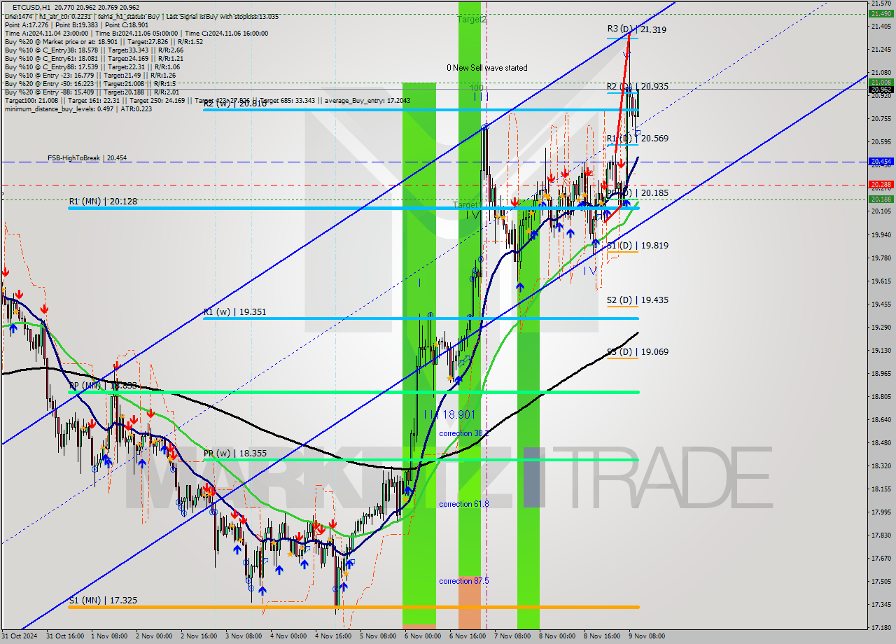The image size is (896, 644).
Task: Click the 'Target2' label on green bar
Action: (472, 20)
